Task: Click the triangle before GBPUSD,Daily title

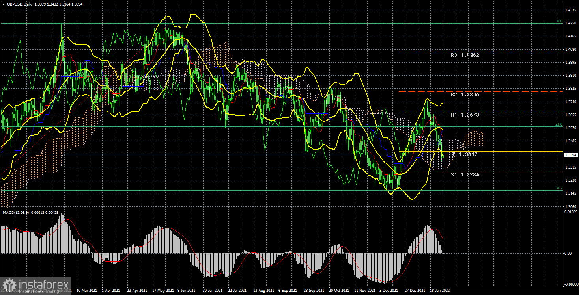Action: (4, 4)
